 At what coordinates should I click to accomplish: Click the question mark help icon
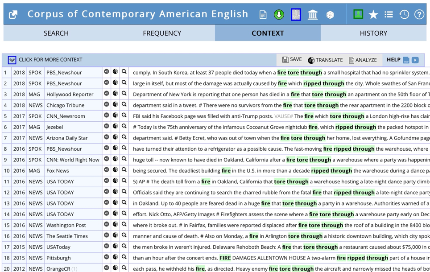419,15
